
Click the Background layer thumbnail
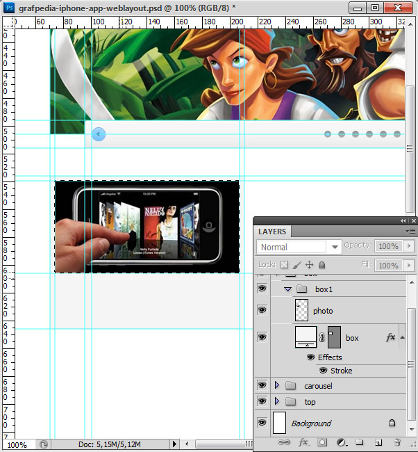[x=279, y=423]
